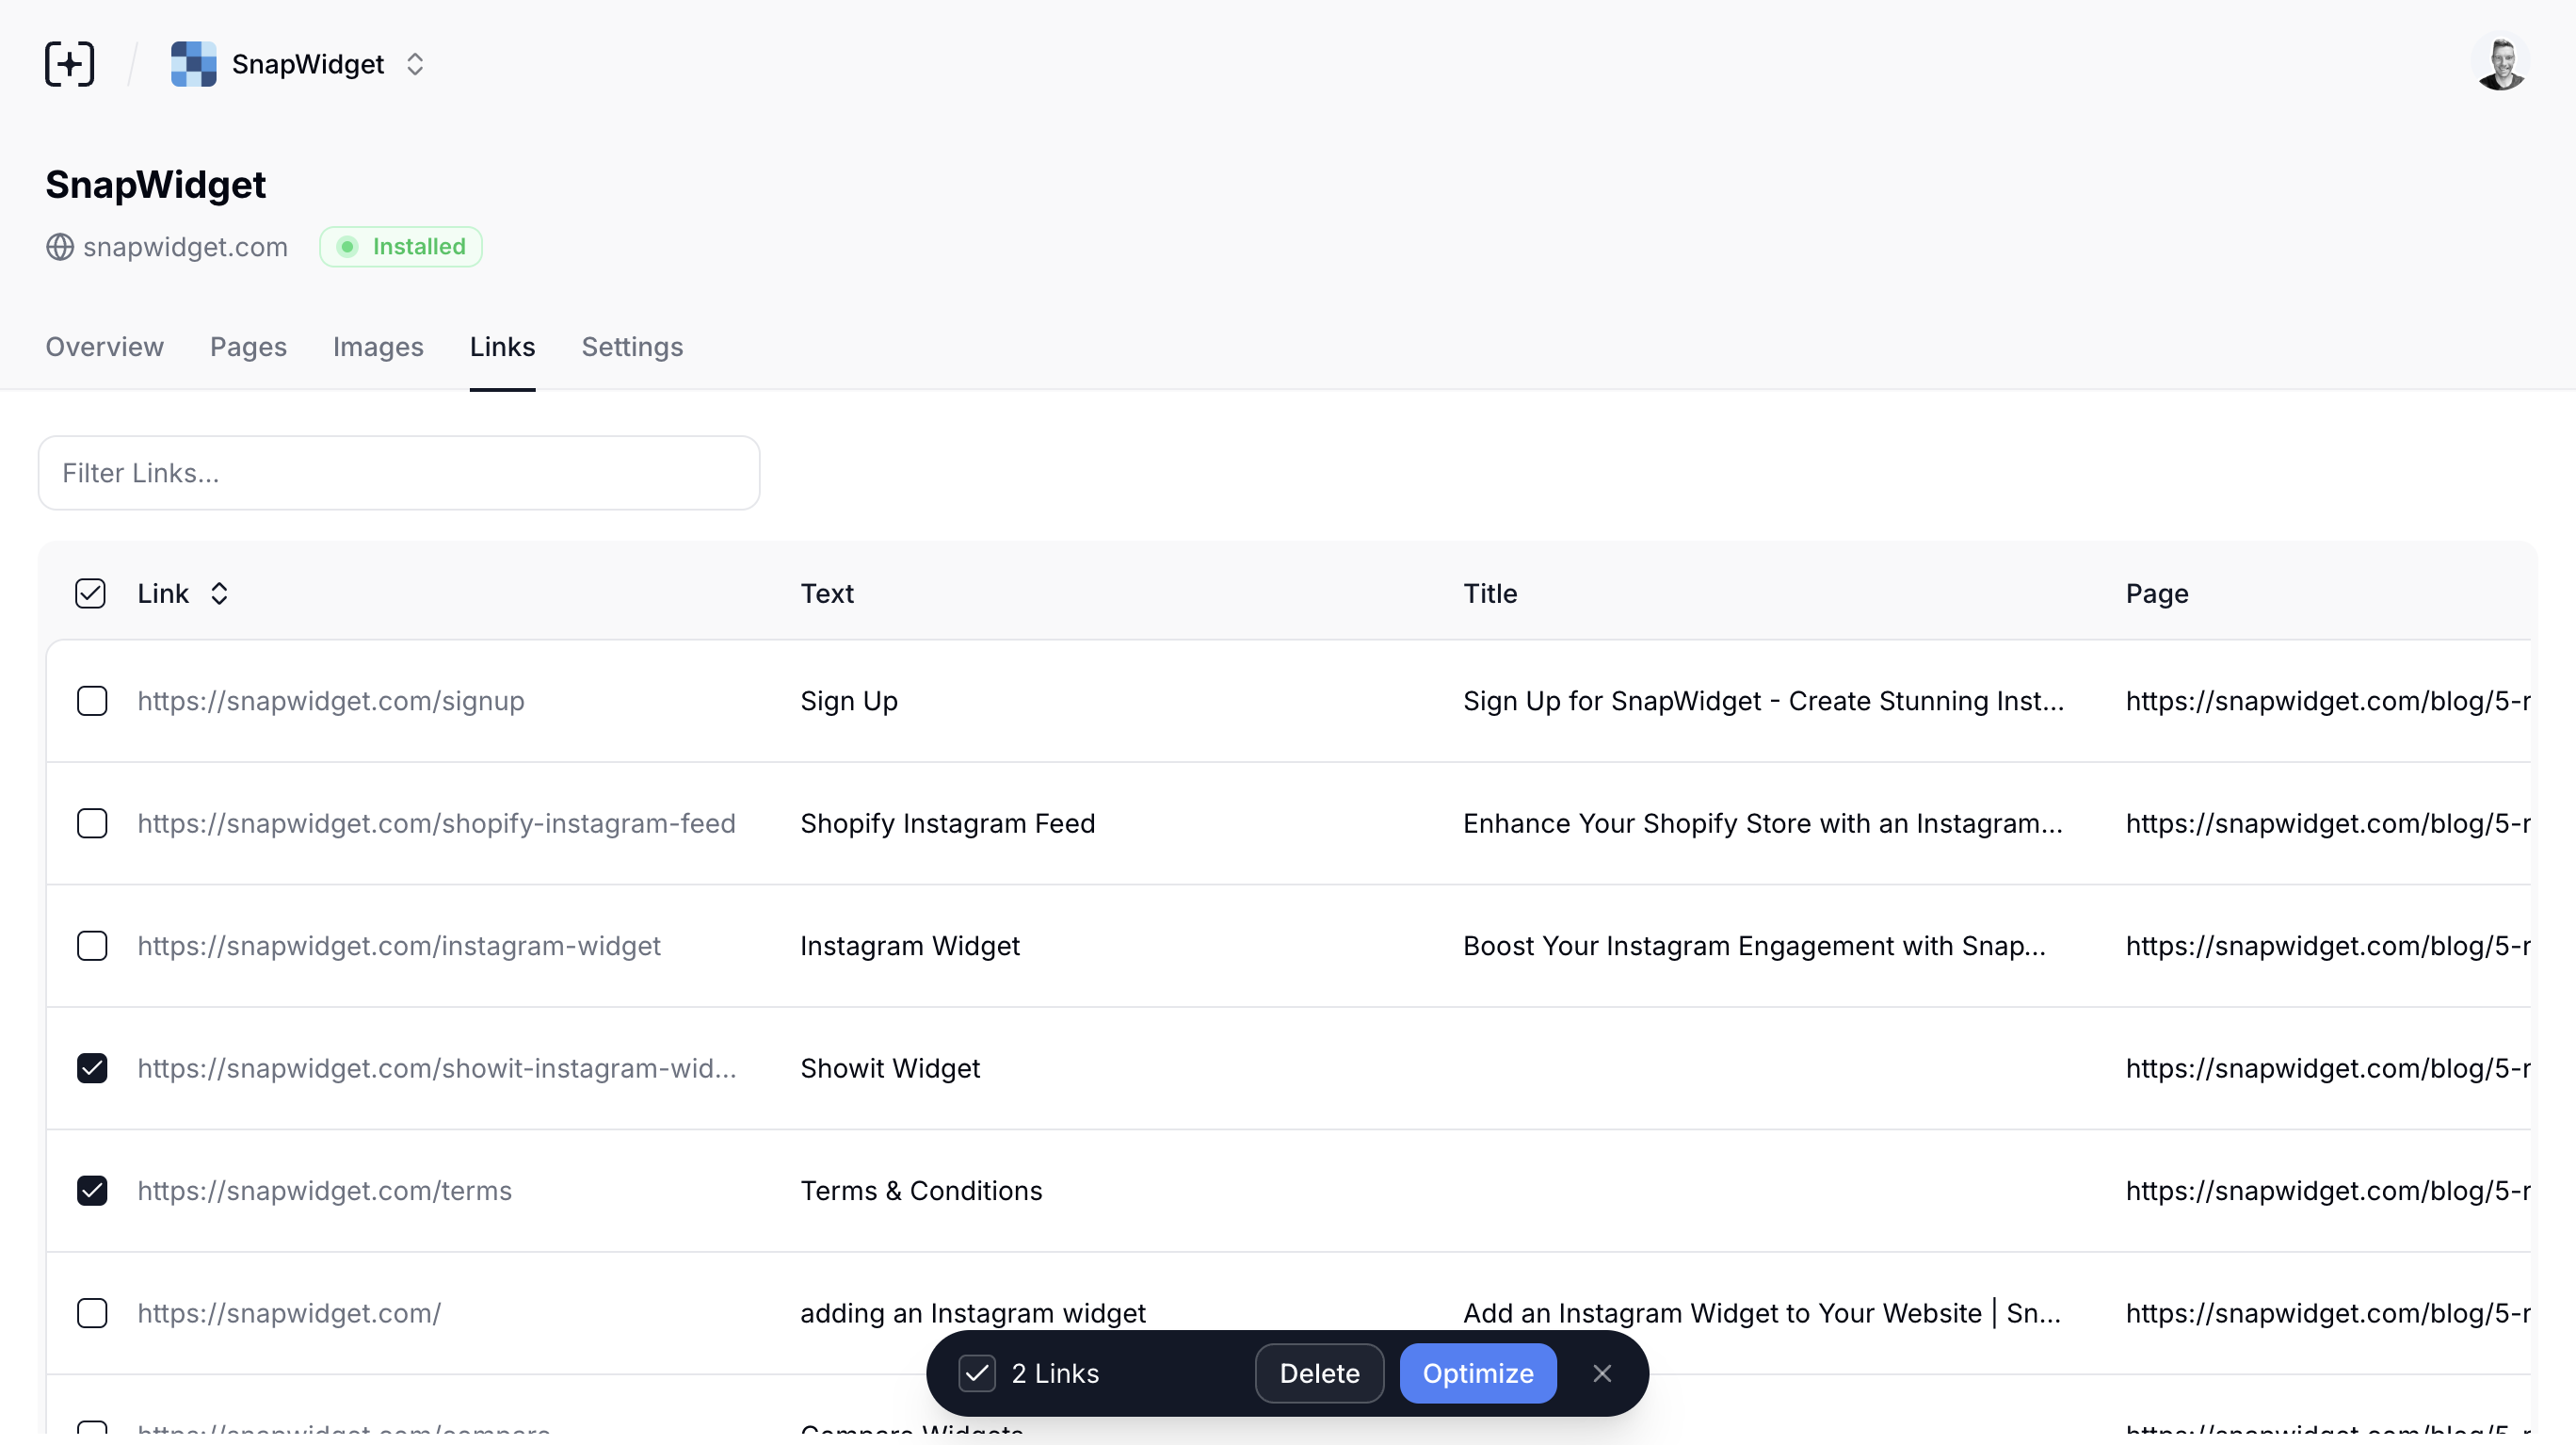Click the Installed badge

[x=400, y=246]
